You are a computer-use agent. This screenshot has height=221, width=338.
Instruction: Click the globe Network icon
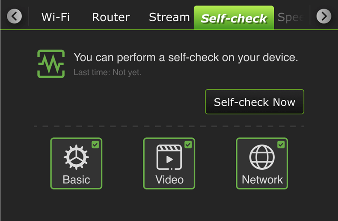[262, 157]
